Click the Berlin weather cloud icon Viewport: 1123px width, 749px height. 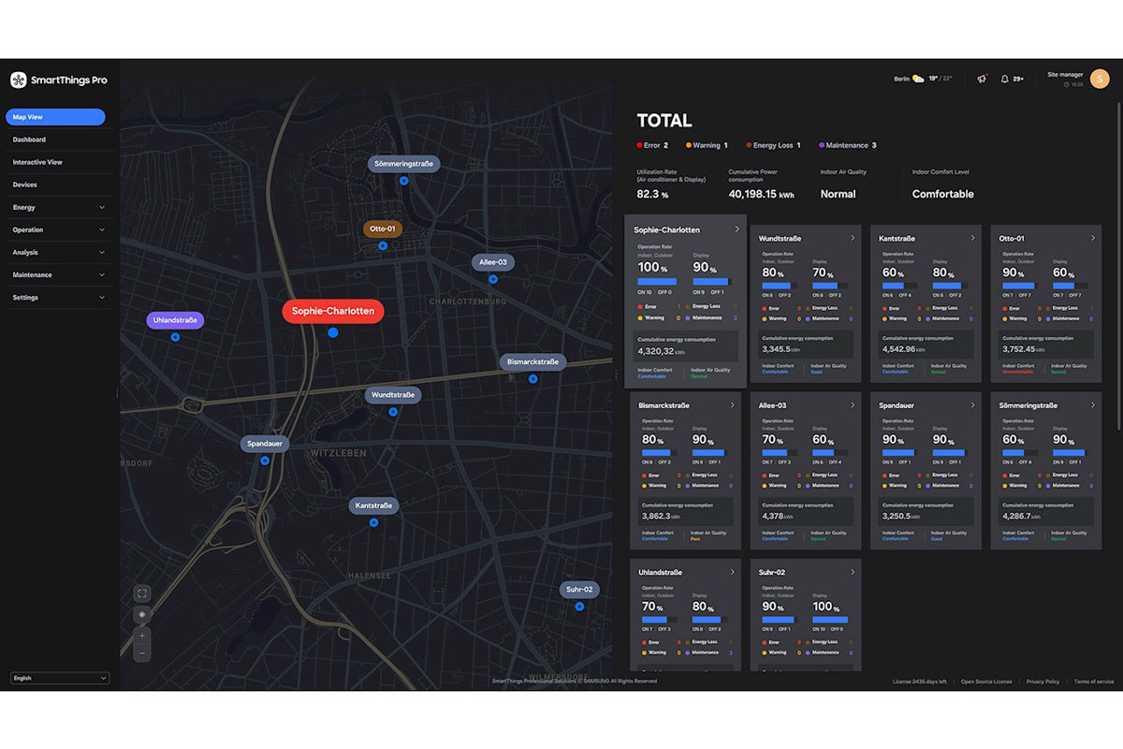pyautogui.click(x=918, y=79)
